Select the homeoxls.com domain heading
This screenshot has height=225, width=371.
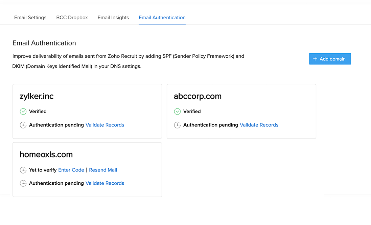point(46,155)
